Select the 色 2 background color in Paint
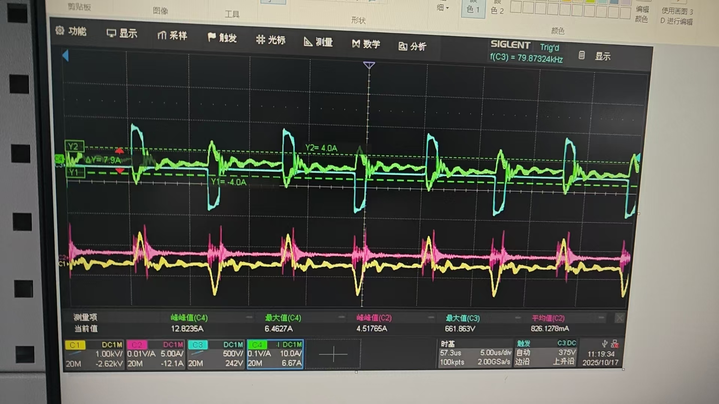 [497, 8]
